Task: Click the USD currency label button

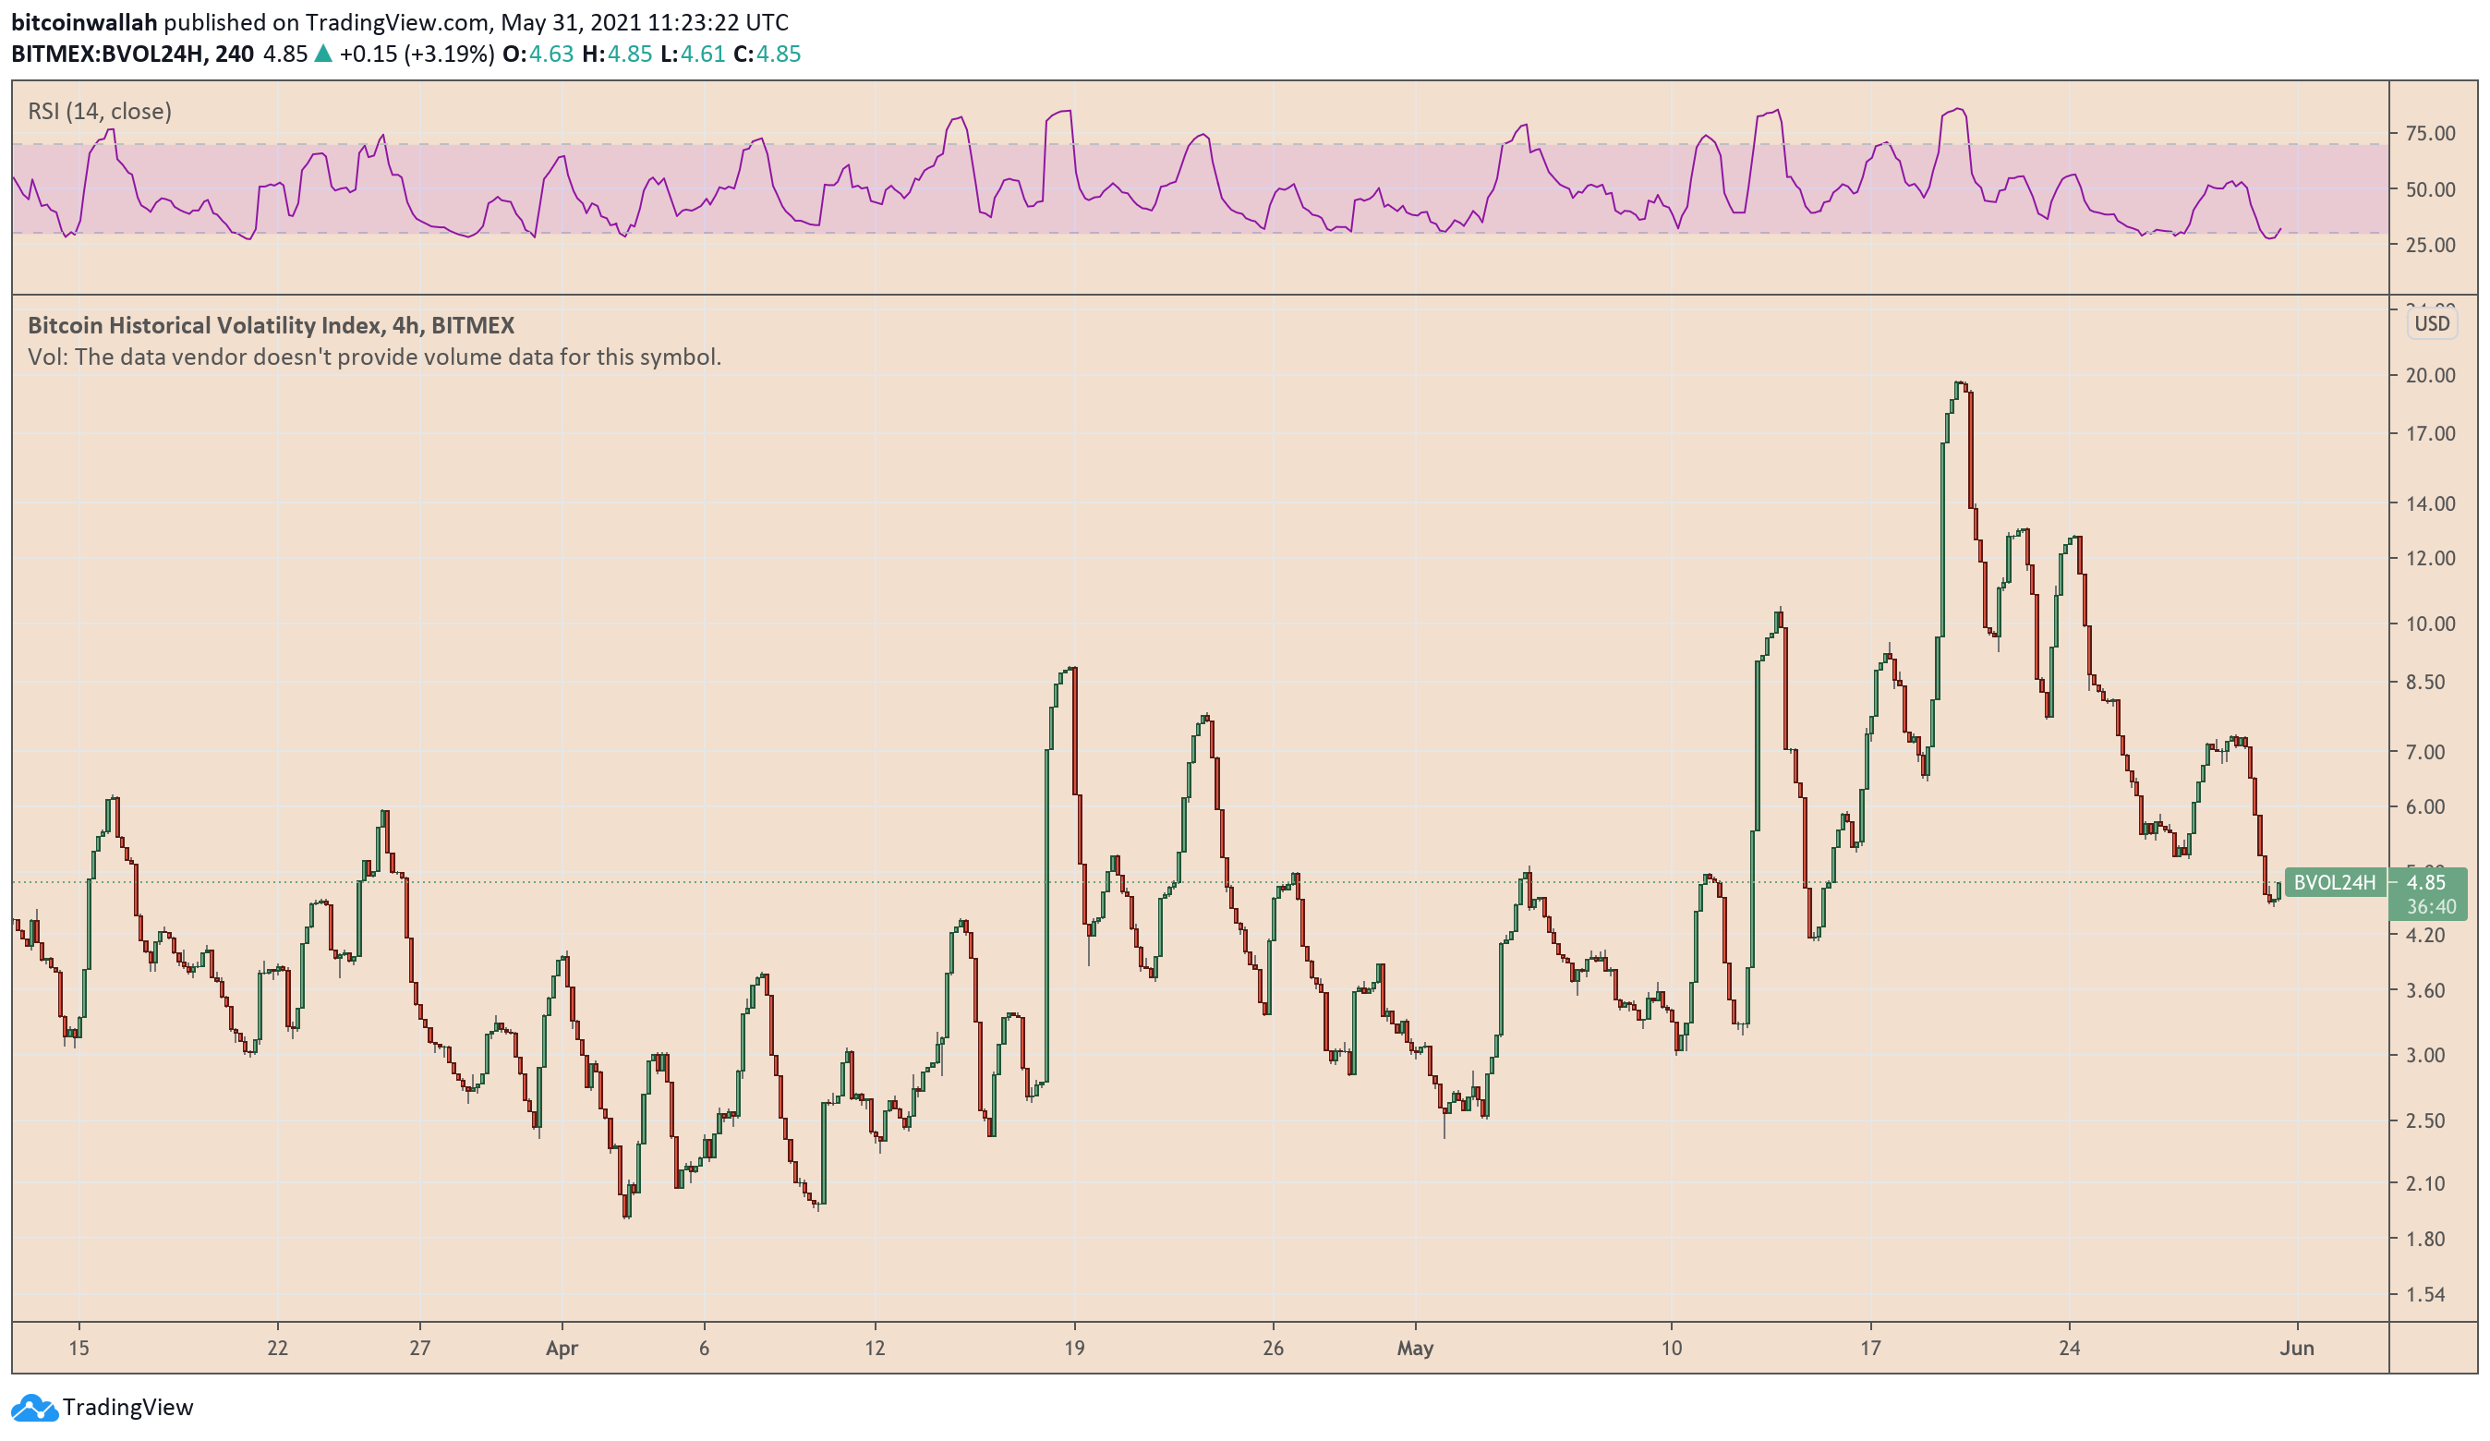Action: click(2432, 323)
